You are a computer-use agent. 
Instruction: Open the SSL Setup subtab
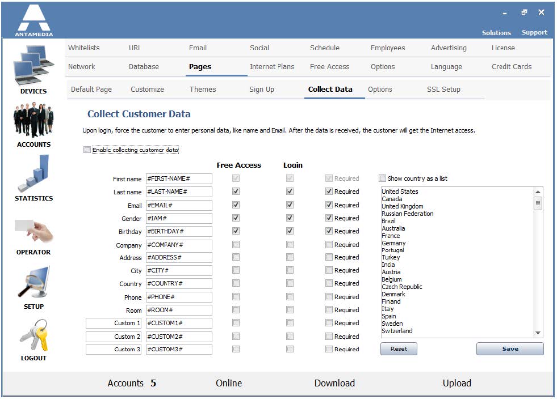(x=443, y=90)
